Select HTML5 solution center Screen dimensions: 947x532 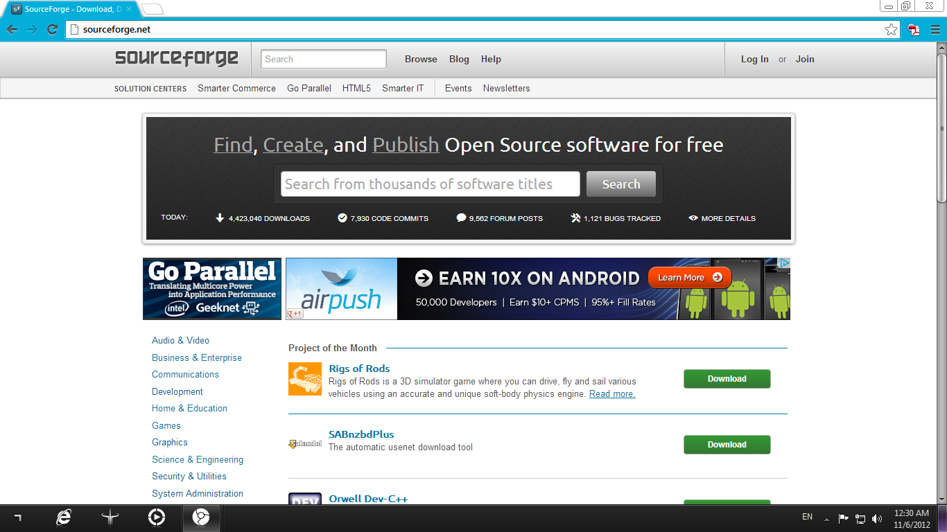[356, 88]
